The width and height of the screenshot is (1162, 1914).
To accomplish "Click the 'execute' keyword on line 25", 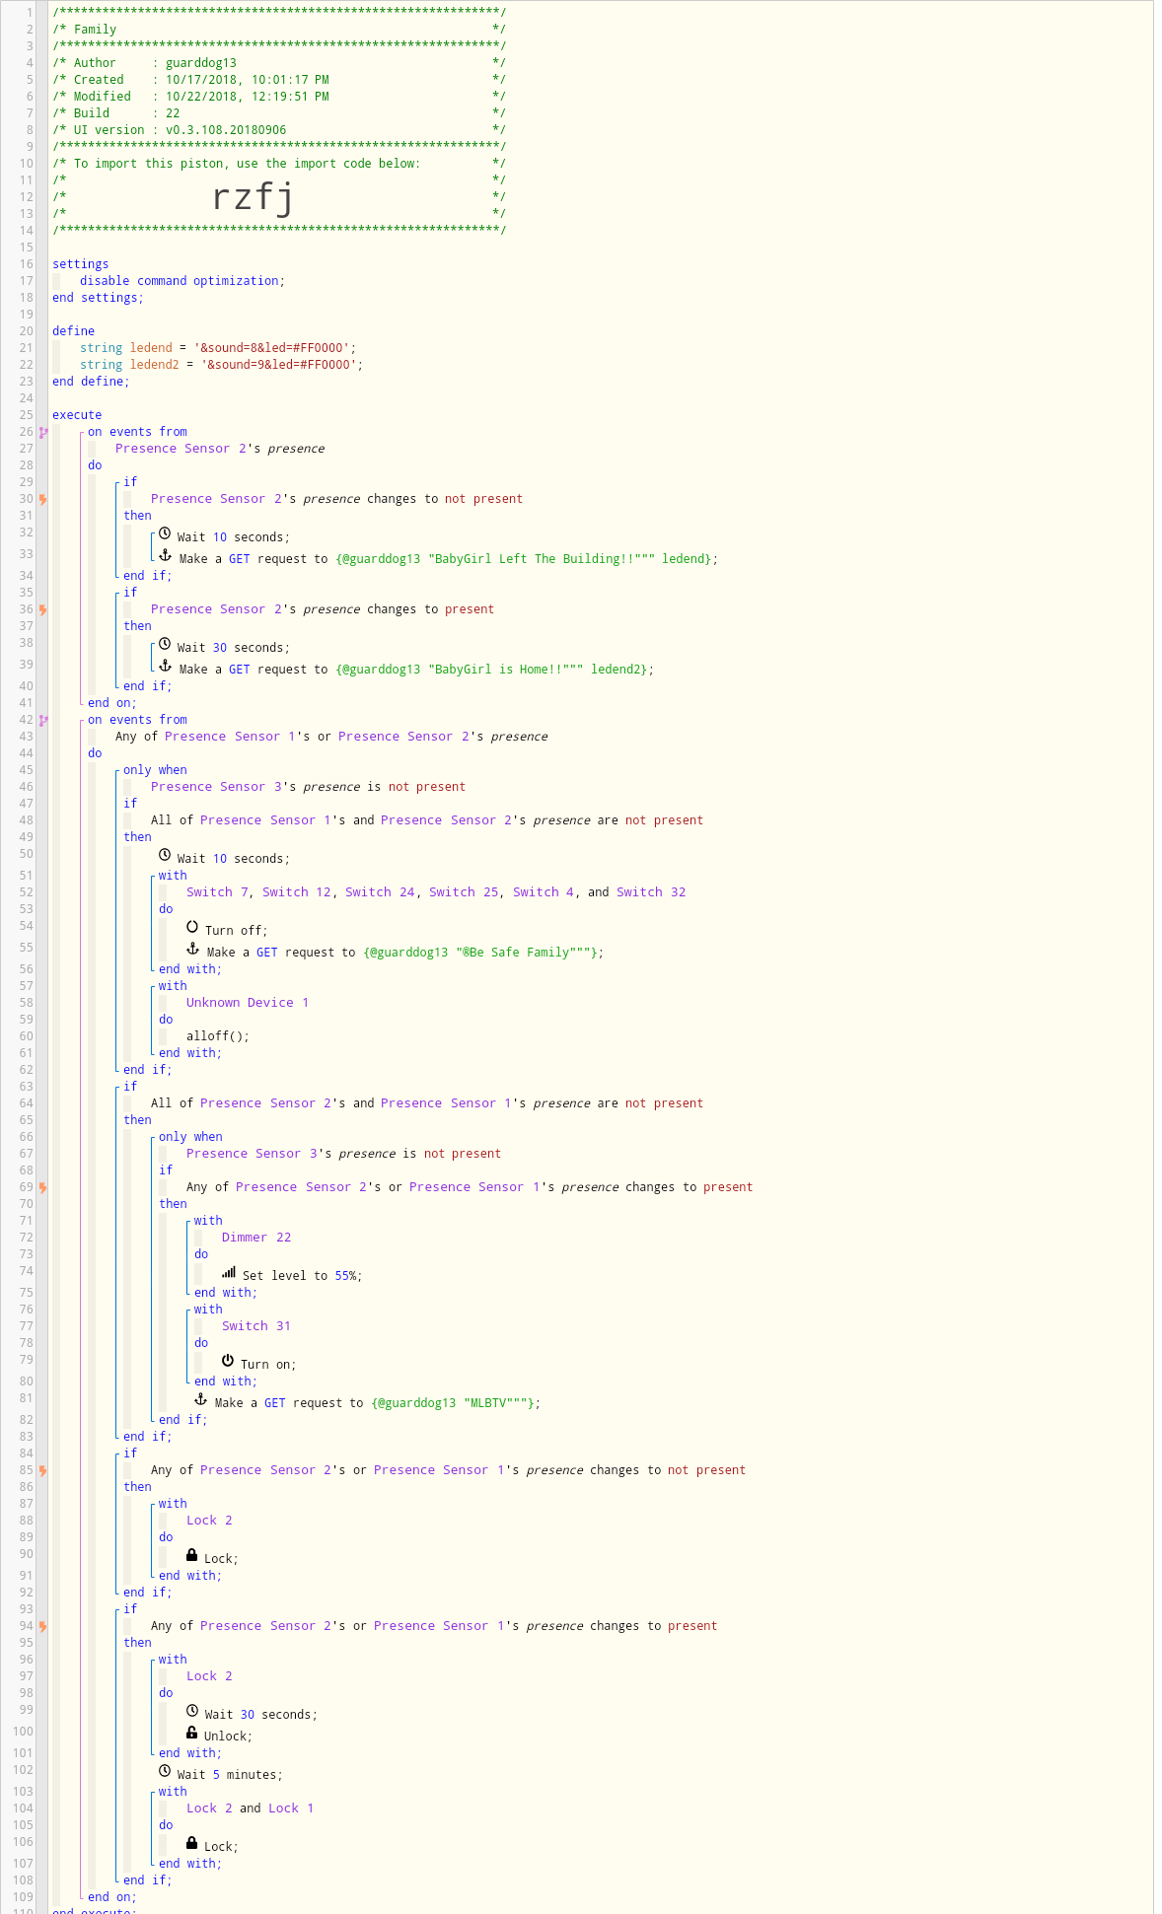I will point(77,415).
